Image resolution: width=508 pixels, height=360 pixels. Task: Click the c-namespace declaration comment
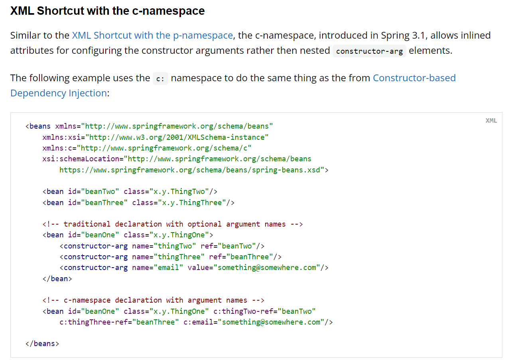(154, 300)
